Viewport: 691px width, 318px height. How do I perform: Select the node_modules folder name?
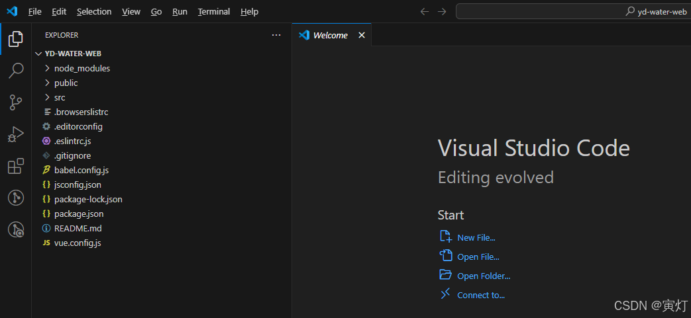pos(82,69)
